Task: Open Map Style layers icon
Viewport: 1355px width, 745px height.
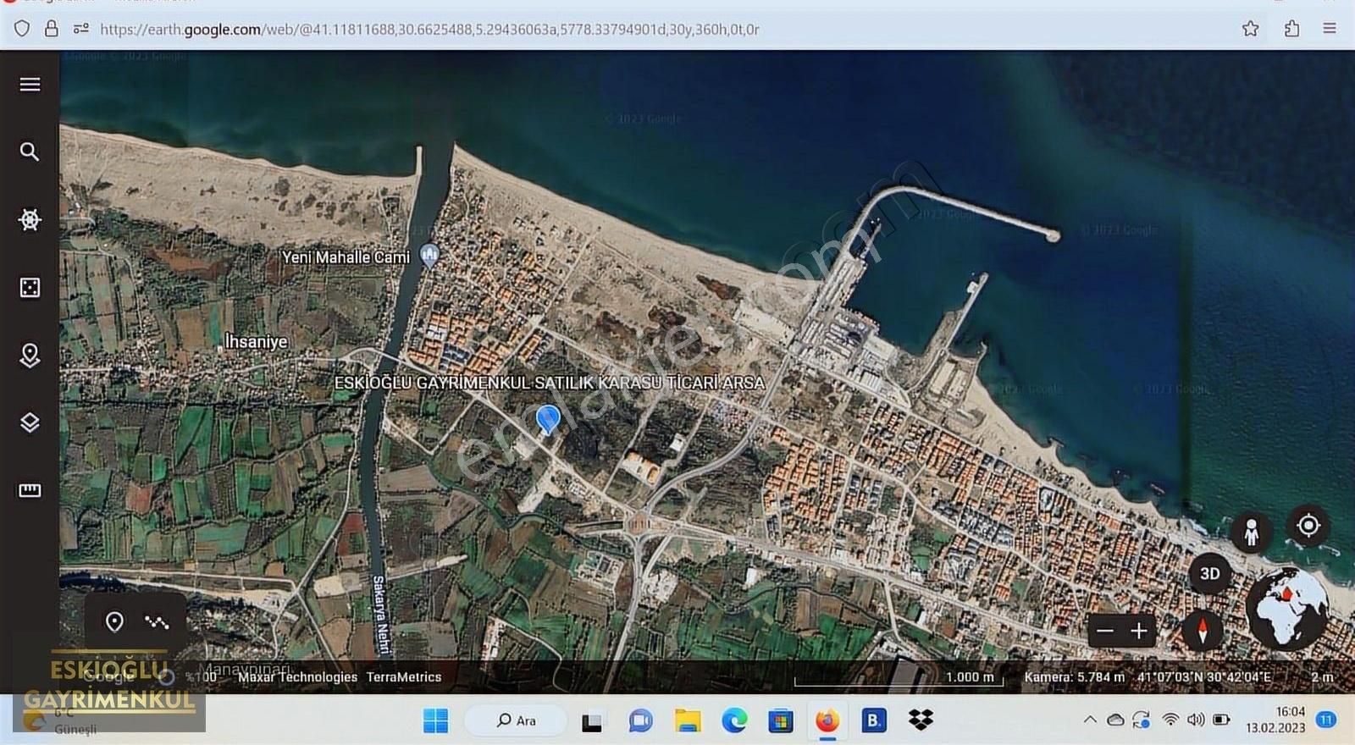Action: coord(30,422)
